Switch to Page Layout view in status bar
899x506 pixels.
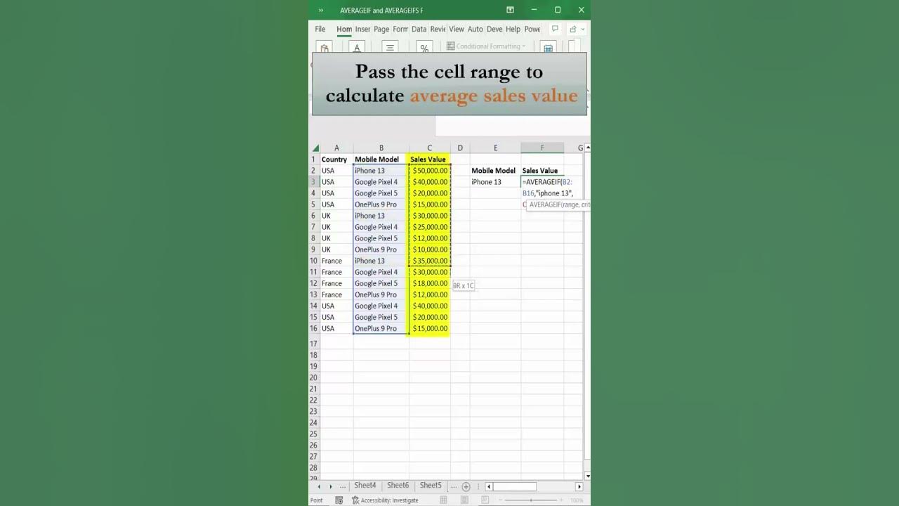coord(464,500)
